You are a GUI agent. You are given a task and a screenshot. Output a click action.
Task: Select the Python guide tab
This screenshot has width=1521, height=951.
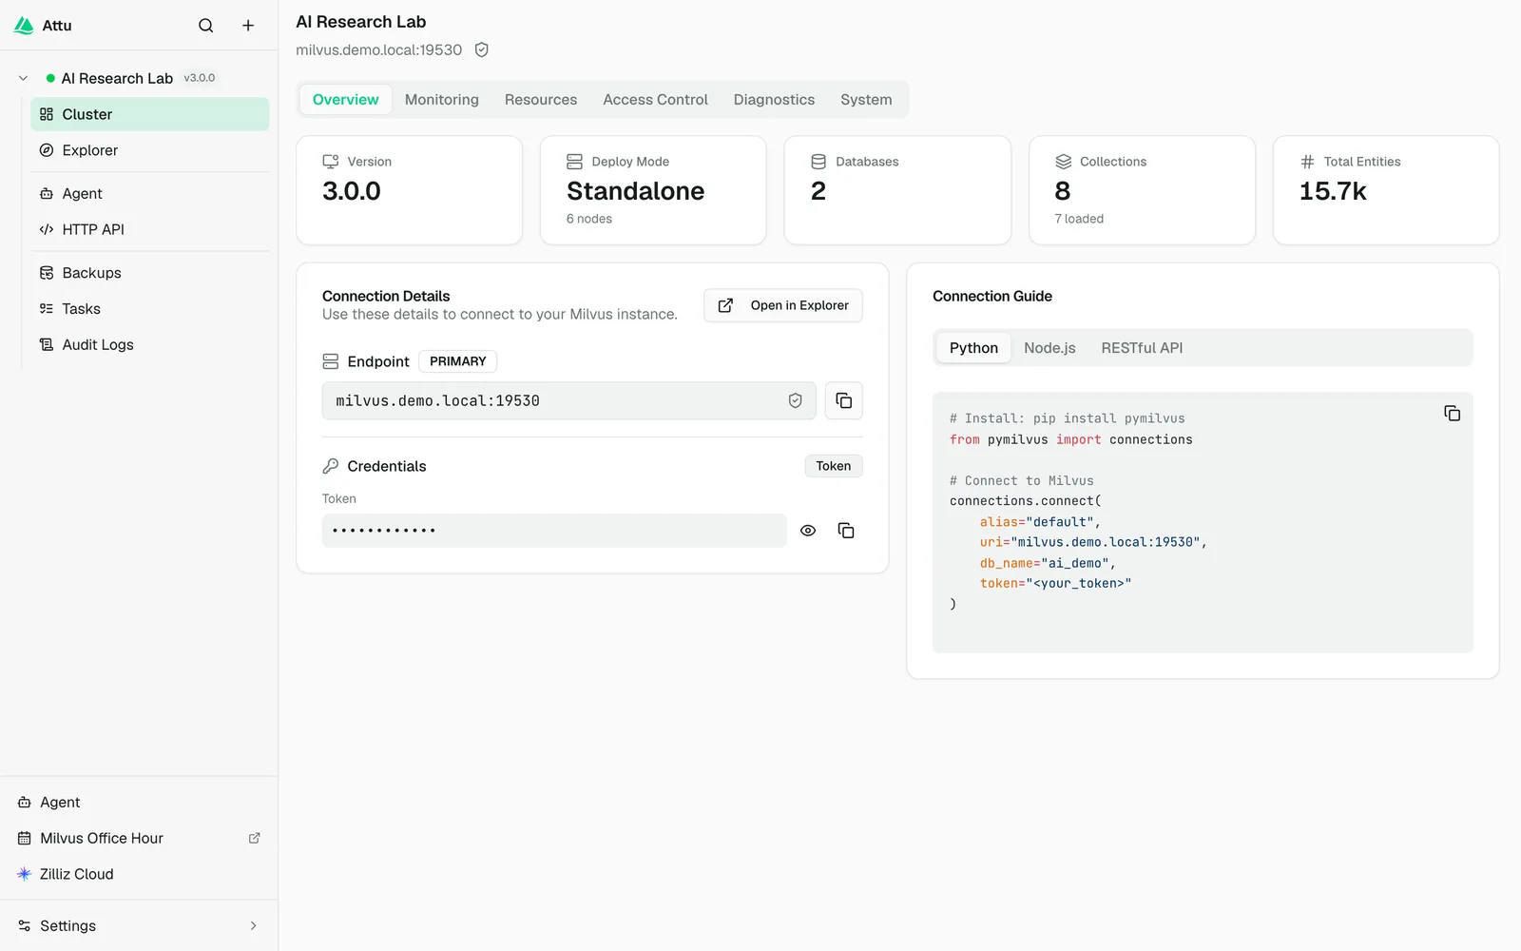(x=973, y=348)
